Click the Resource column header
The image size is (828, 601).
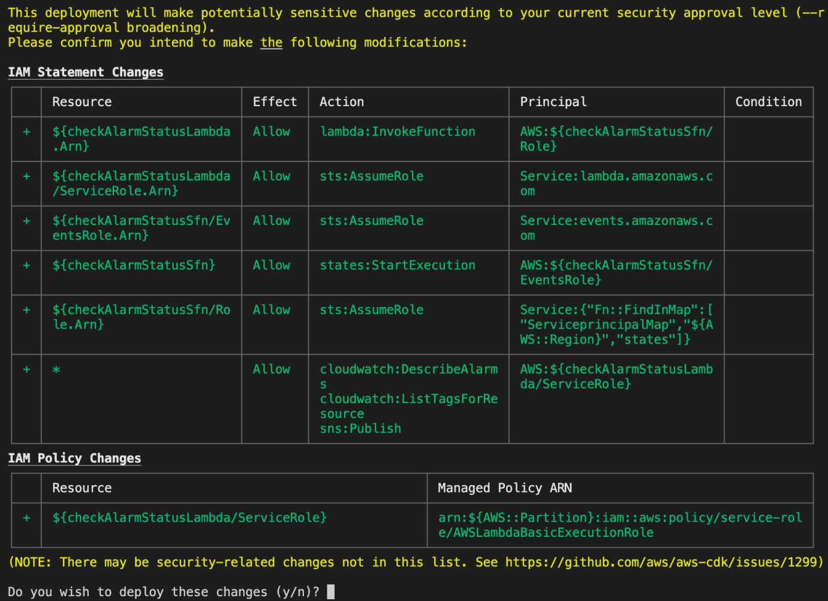81,102
